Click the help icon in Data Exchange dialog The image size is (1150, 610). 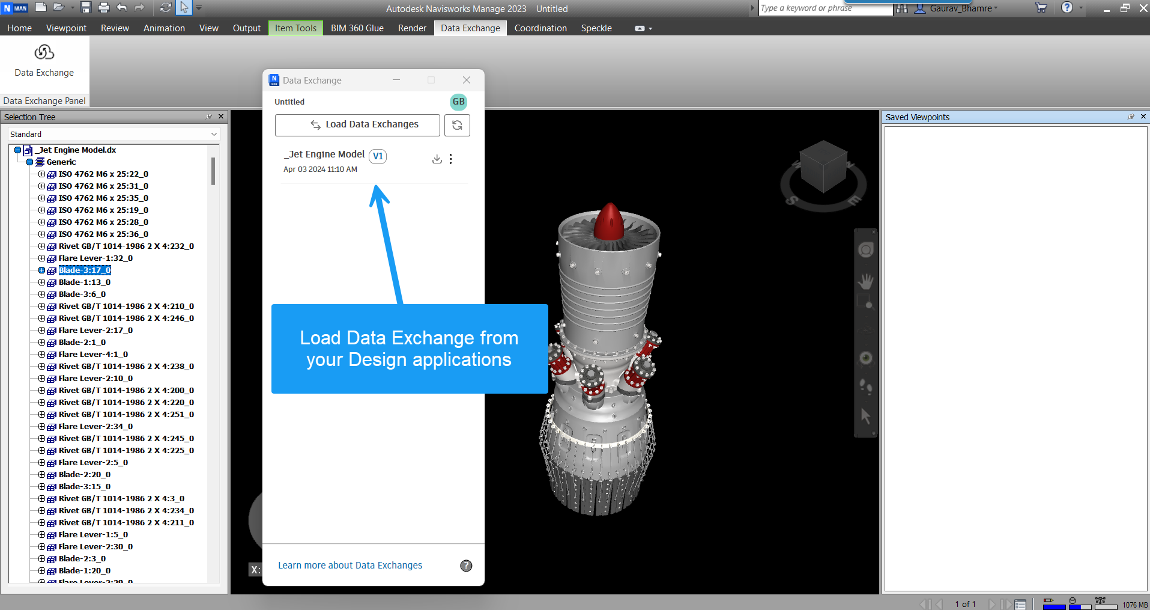466,566
